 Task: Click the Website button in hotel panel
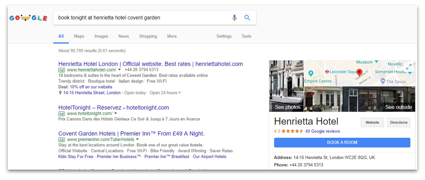(372, 122)
